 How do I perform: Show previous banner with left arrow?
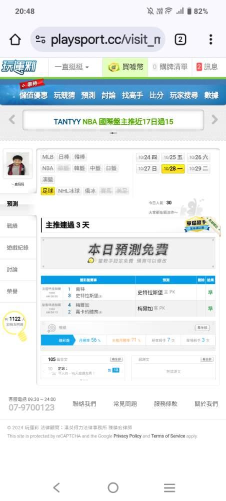click(12, 120)
